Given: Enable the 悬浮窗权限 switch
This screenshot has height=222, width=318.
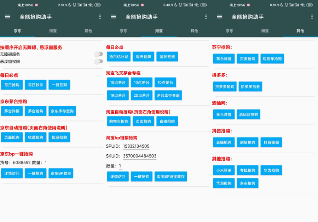Looking at the screenshot, I should [x=99, y=61].
